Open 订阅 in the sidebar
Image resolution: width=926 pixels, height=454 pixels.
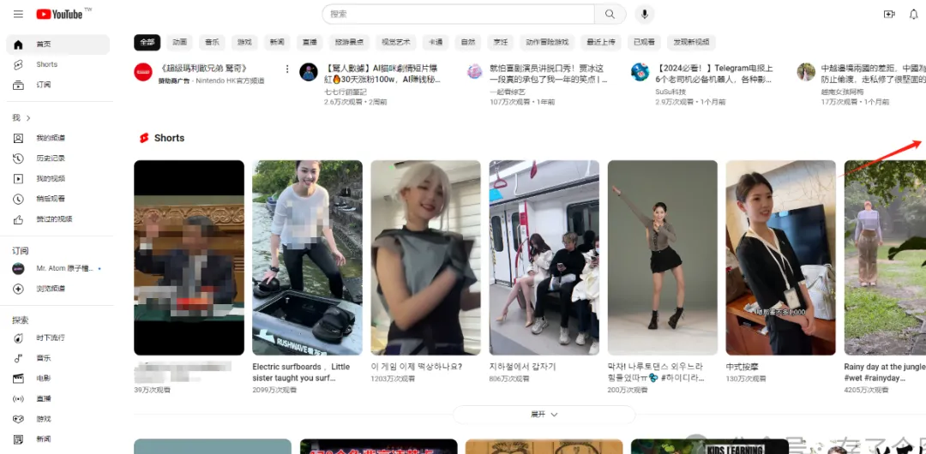(58, 85)
